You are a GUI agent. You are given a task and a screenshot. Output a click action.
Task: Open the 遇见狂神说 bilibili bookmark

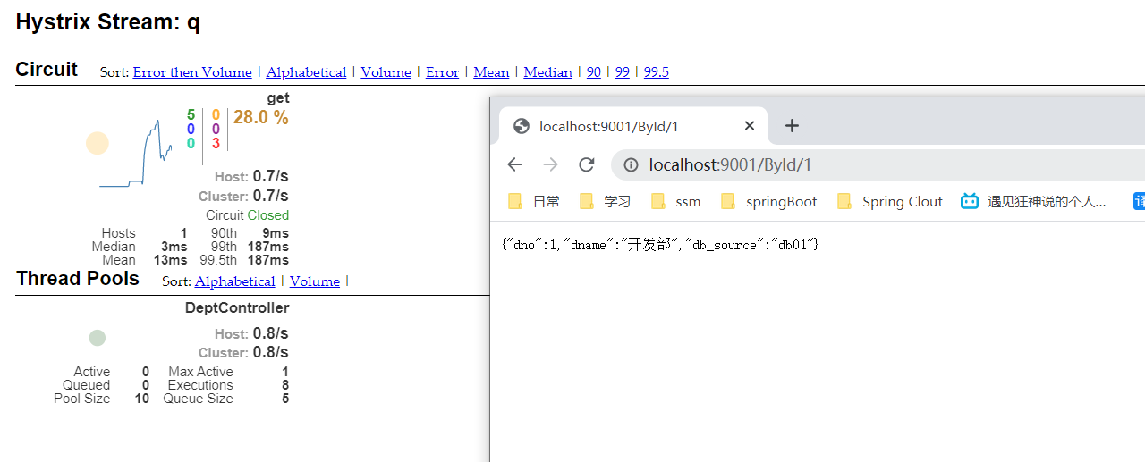pyautogui.click(x=1034, y=202)
